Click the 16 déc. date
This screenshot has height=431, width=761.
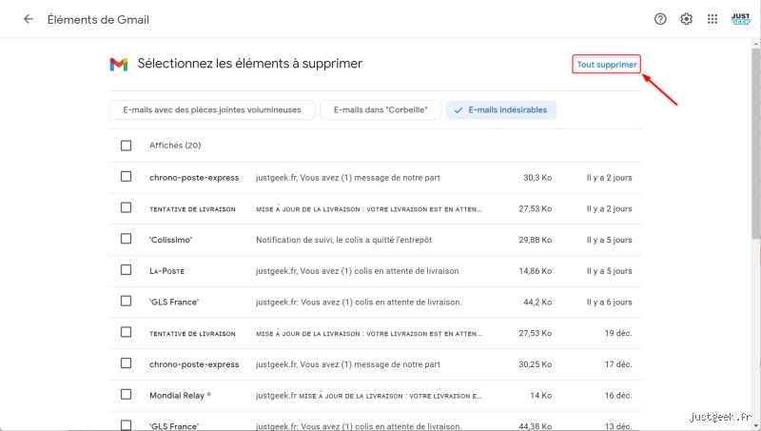point(617,396)
